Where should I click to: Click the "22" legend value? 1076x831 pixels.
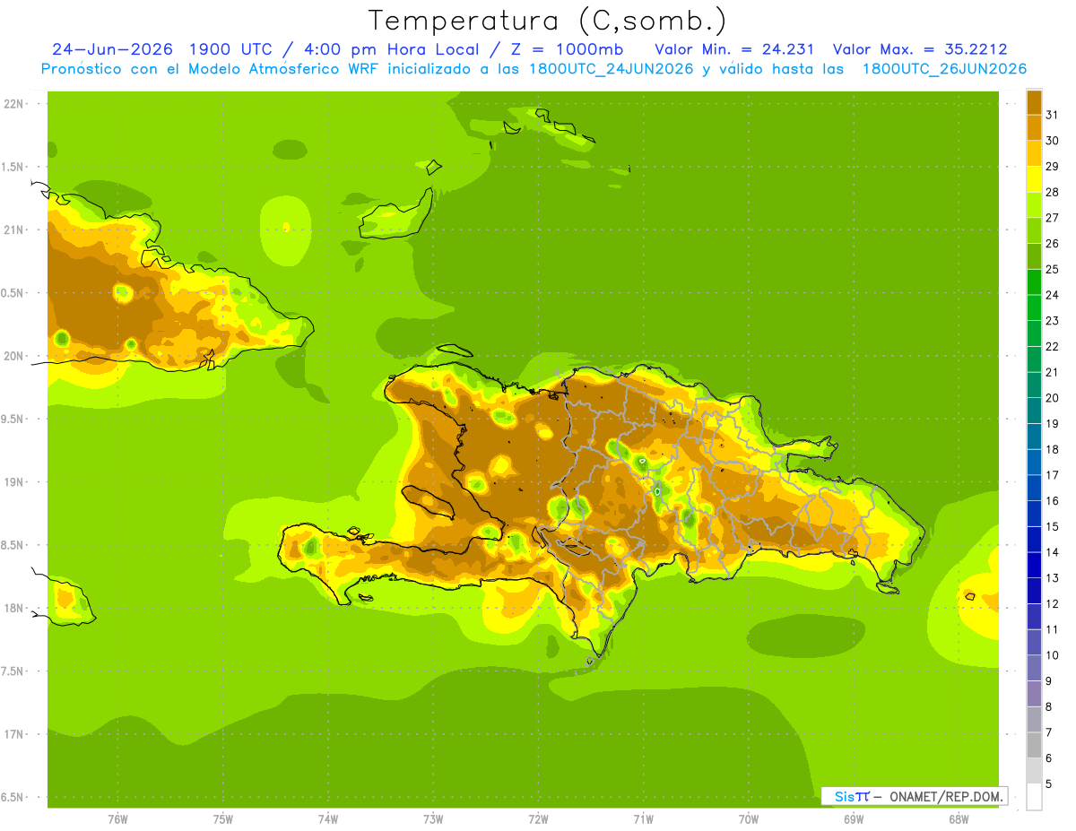[1052, 347]
